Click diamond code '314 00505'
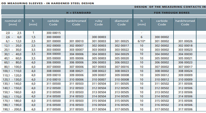The image size is (206, 113). 122,96
